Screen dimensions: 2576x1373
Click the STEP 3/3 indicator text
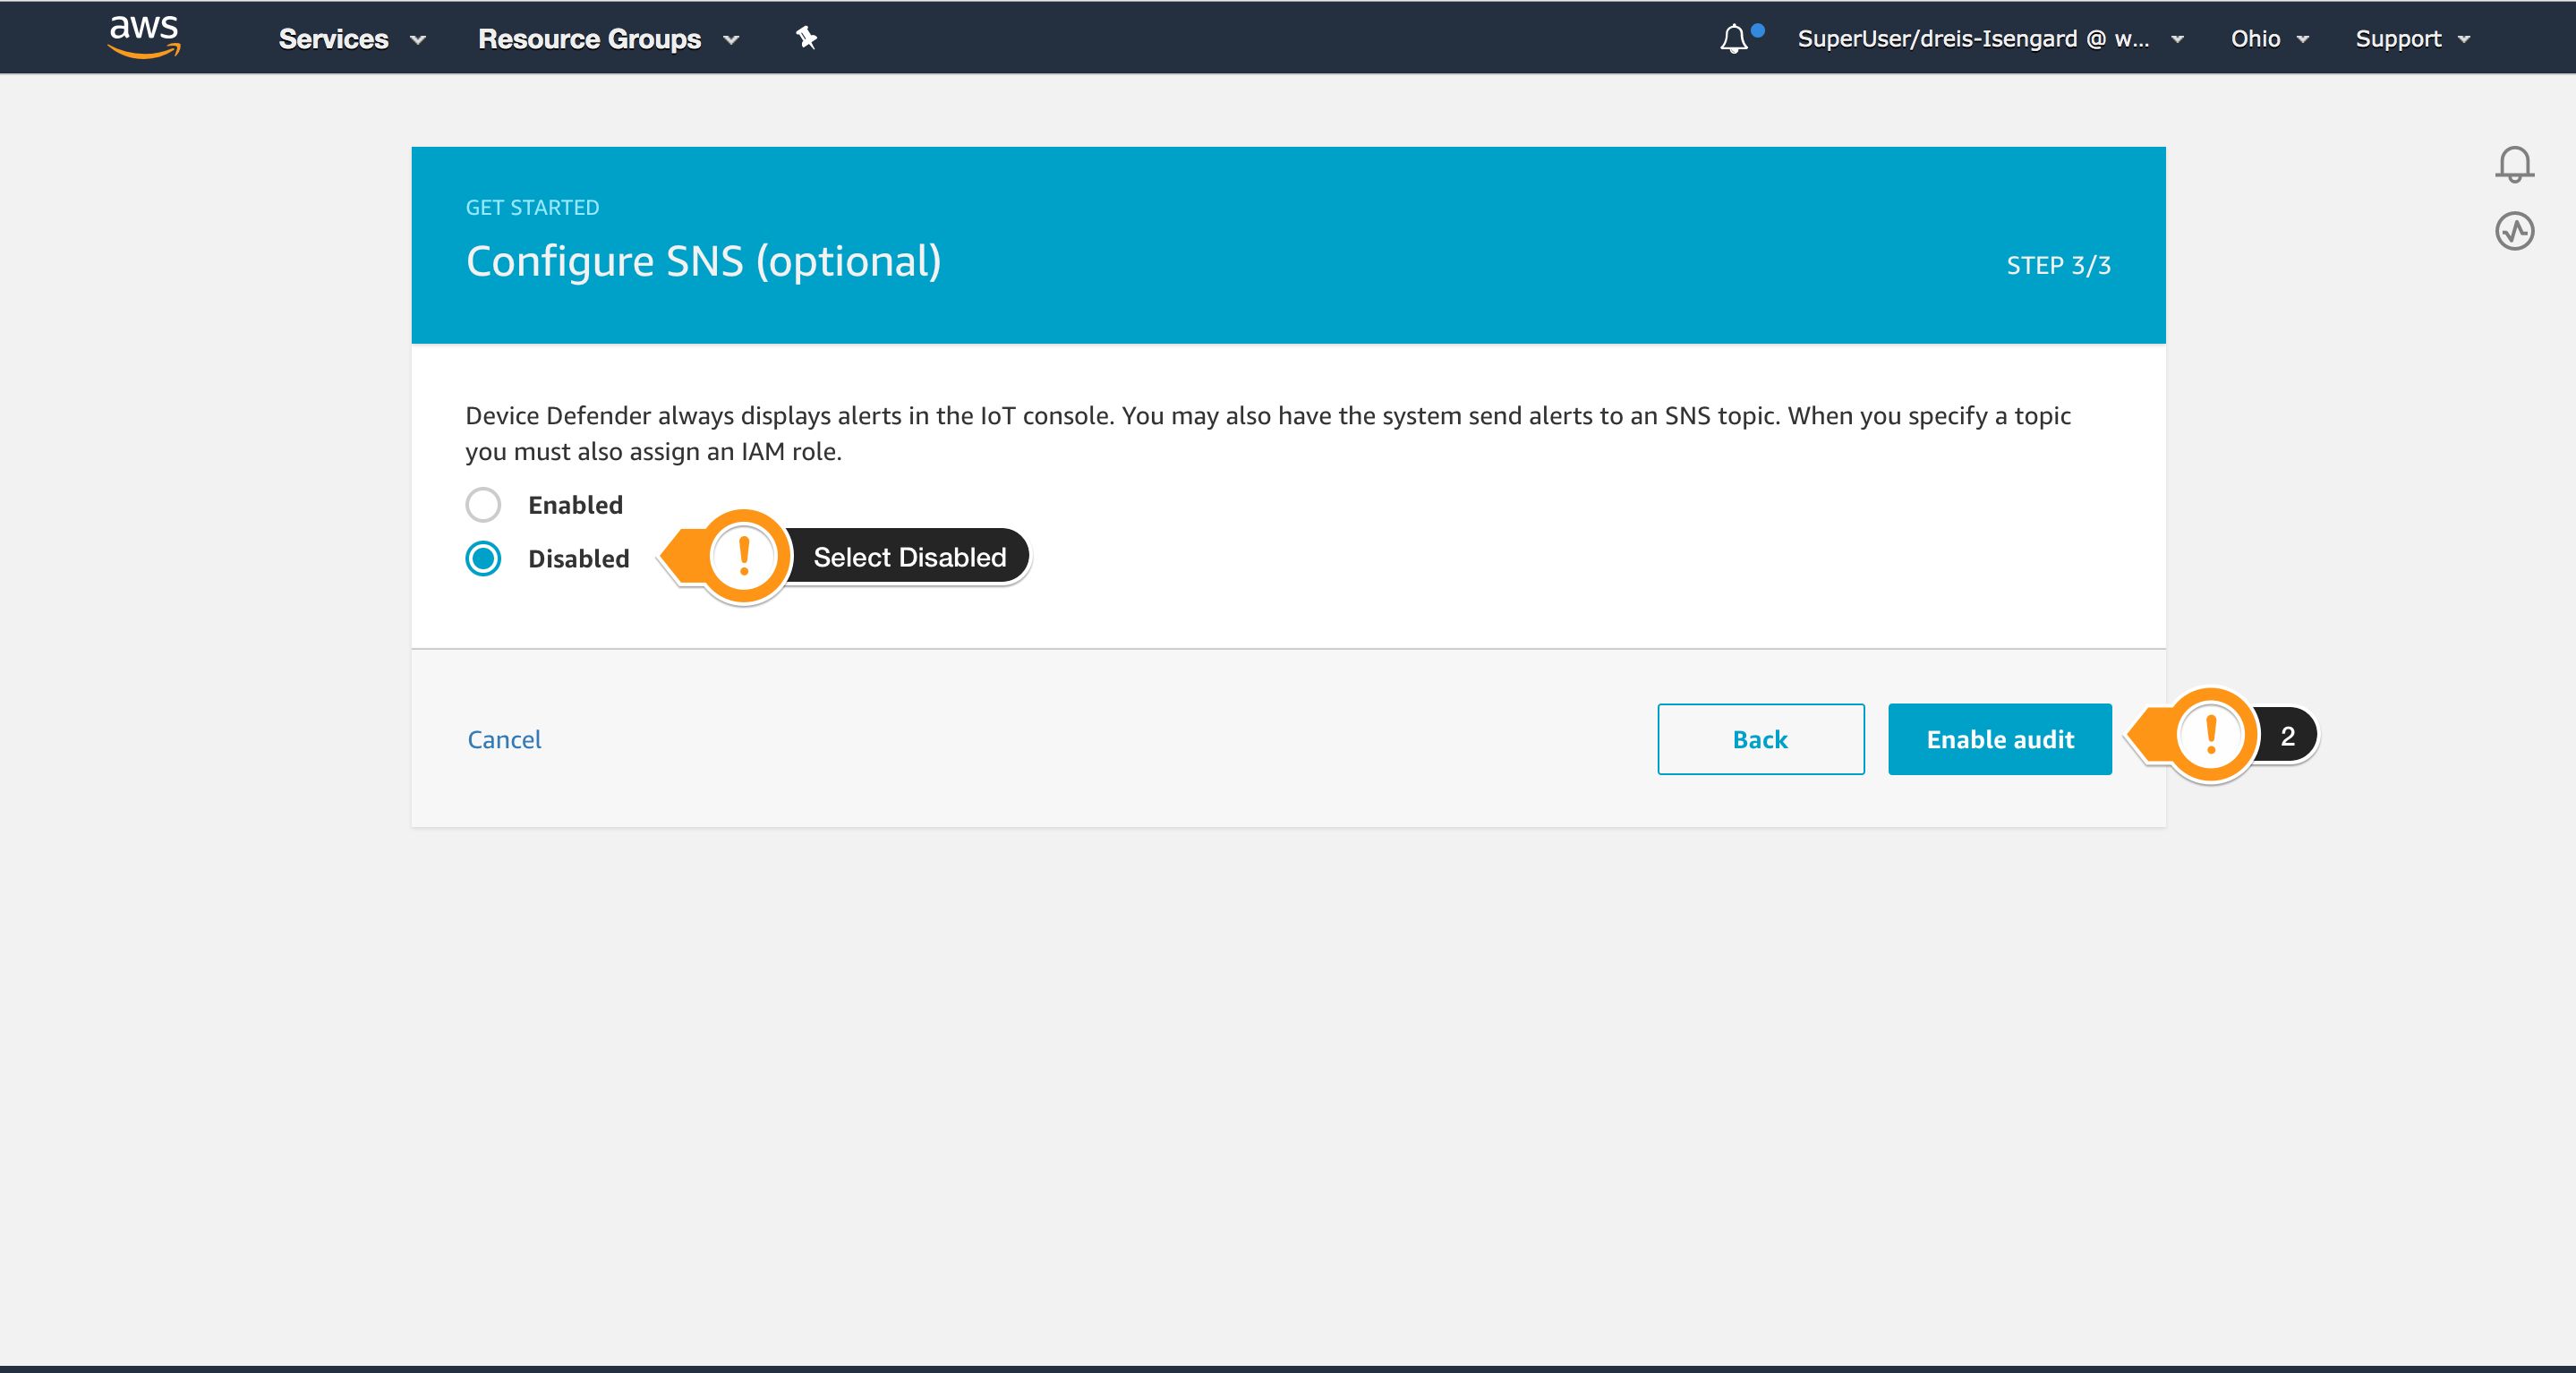[2058, 265]
